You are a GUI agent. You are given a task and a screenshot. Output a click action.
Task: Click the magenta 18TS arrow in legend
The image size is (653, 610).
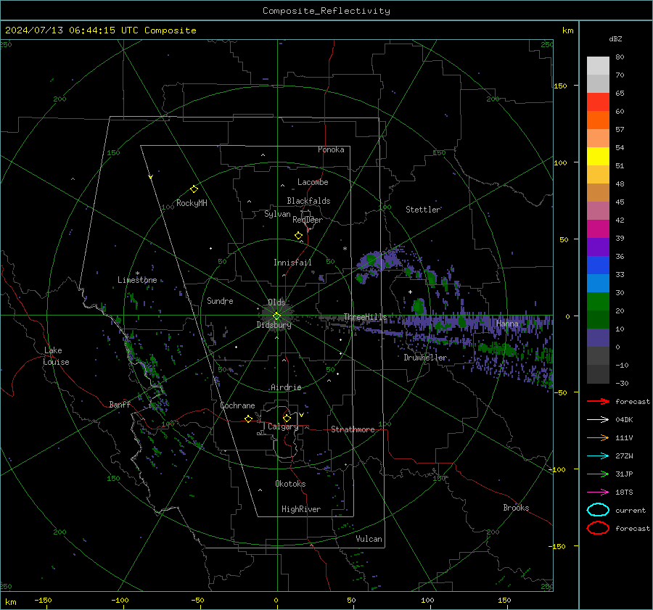click(598, 492)
